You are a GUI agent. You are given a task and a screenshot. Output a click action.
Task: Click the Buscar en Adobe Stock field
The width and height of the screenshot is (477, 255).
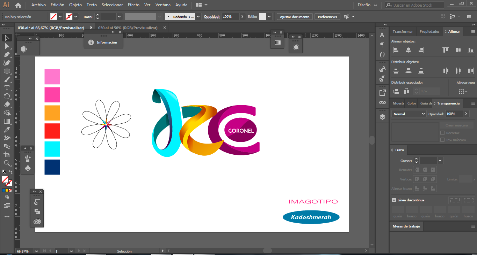pyautogui.click(x=414, y=5)
